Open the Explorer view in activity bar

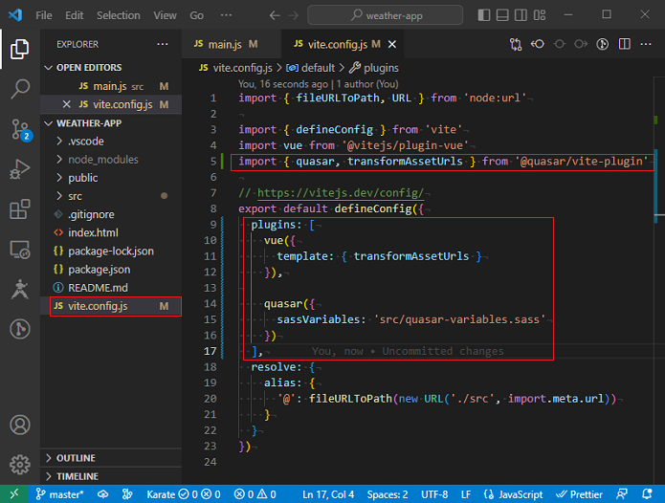click(x=19, y=49)
